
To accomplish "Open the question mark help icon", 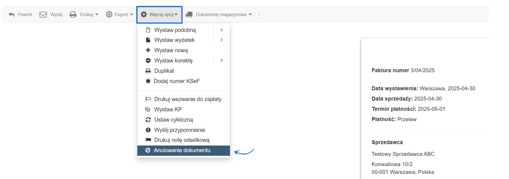I will (259, 15).
